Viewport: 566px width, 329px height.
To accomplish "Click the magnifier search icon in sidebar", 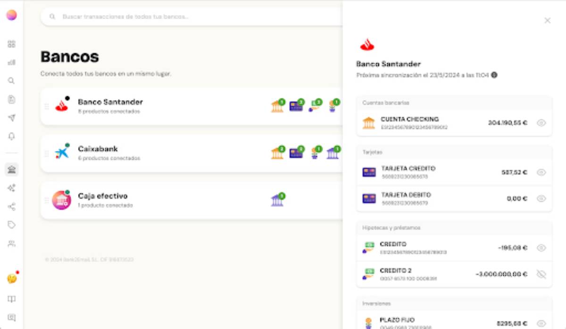I will (12, 81).
